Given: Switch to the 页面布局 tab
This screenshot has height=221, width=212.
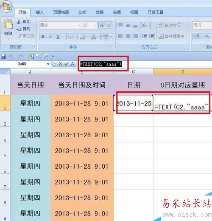Looking at the screenshot, I should point(61,12).
